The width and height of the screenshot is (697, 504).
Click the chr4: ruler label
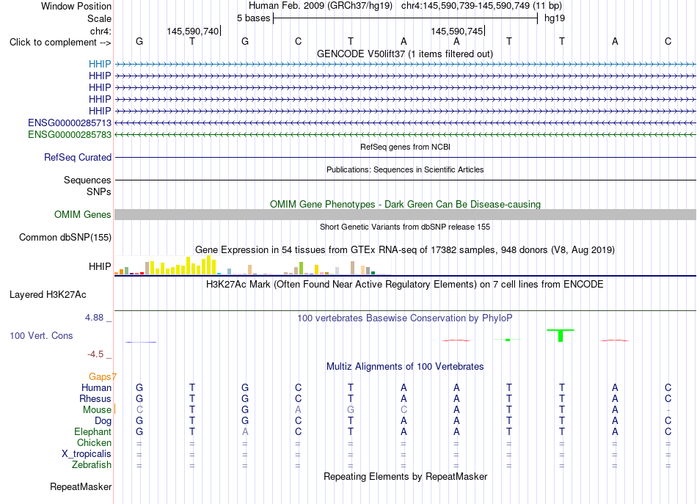(101, 31)
